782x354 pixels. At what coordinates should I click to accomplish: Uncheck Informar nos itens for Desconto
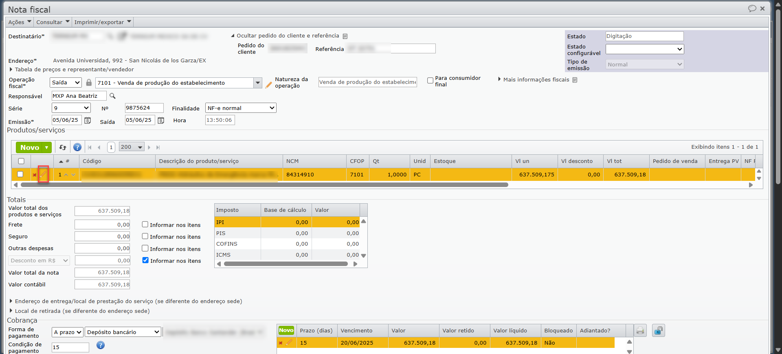point(145,260)
